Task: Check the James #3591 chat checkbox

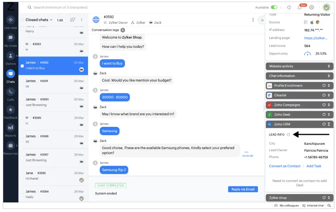Action: 22,84
